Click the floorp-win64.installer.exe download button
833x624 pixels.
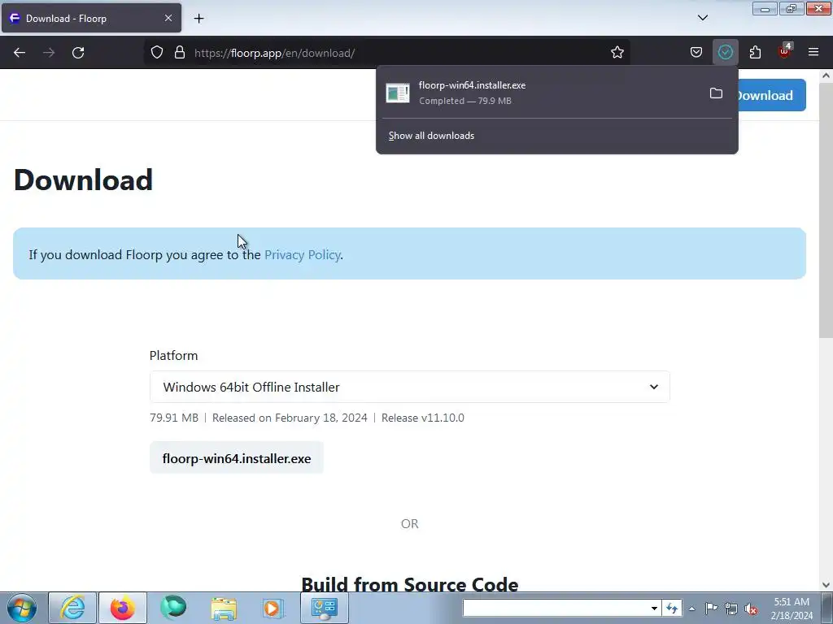click(237, 458)
